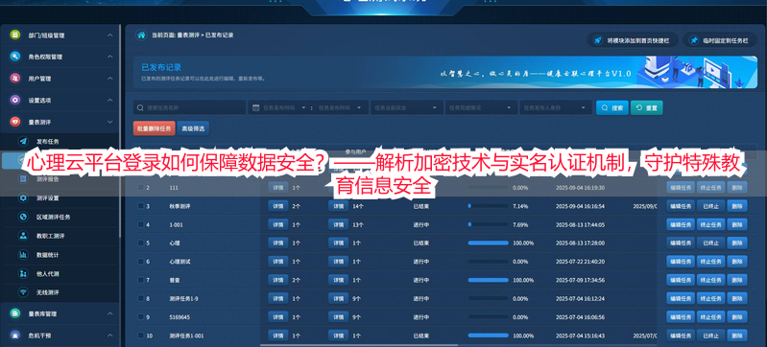The height and width of the screenshot is (347, 767).
Task: Click the date 2025-07-09 17:34:56
Action: pyautogui.click(x=580, y=280)
